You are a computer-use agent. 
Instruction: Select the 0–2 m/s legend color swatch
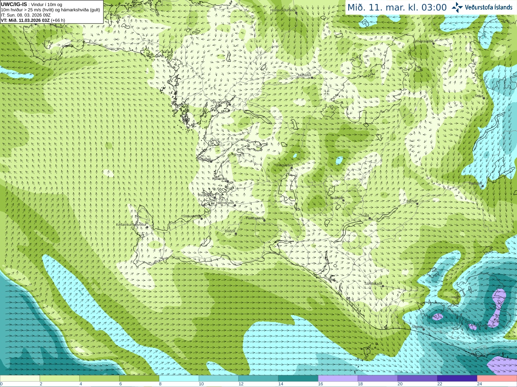pos(20,379)
